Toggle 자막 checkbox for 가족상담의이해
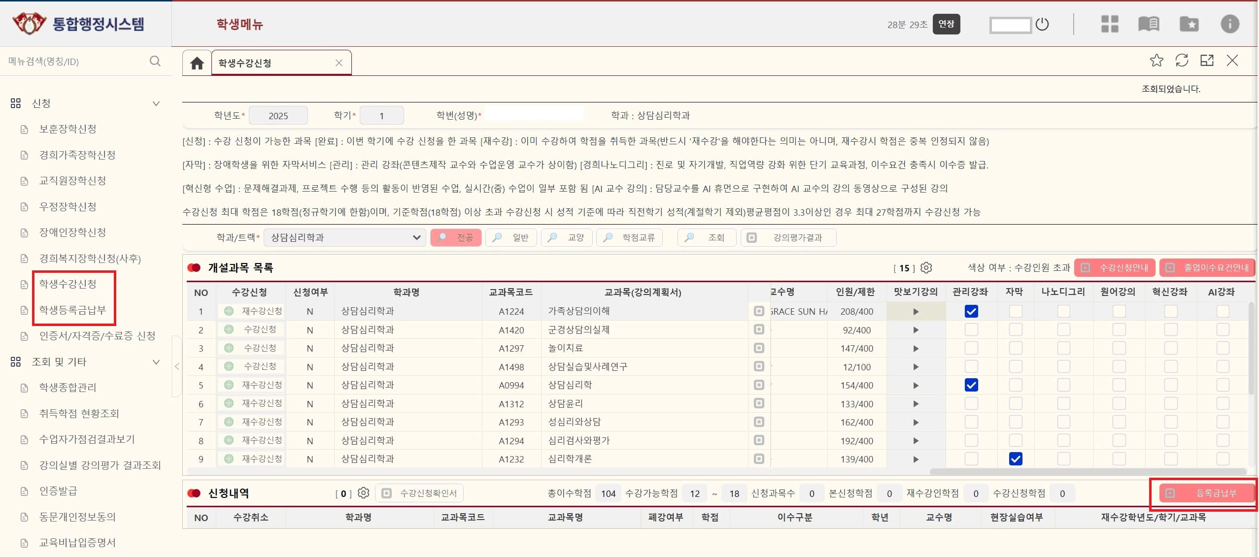 (1016, 311)
